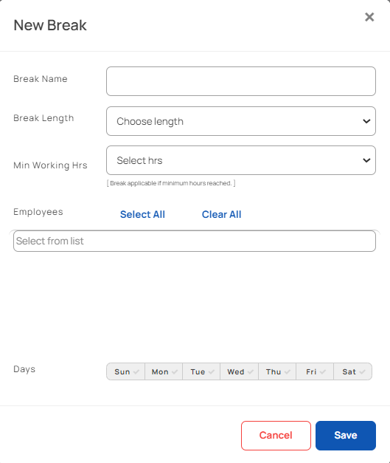Open the Choose length dropdown

click(x=241, y=121)
